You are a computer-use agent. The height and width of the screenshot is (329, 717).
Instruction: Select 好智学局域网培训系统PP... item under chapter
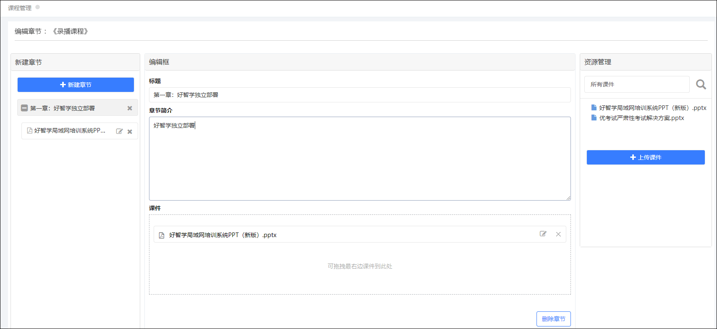[x=70, y=131]
